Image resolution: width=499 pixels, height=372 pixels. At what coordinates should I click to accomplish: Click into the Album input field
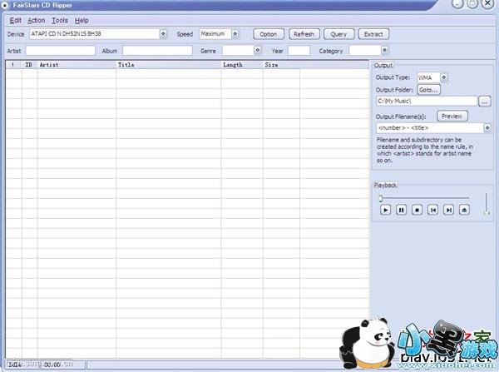[157, 50]
